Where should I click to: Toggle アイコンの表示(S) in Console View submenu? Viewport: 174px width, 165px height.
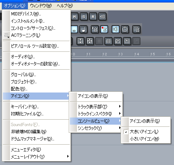click(x=146, y=121)
